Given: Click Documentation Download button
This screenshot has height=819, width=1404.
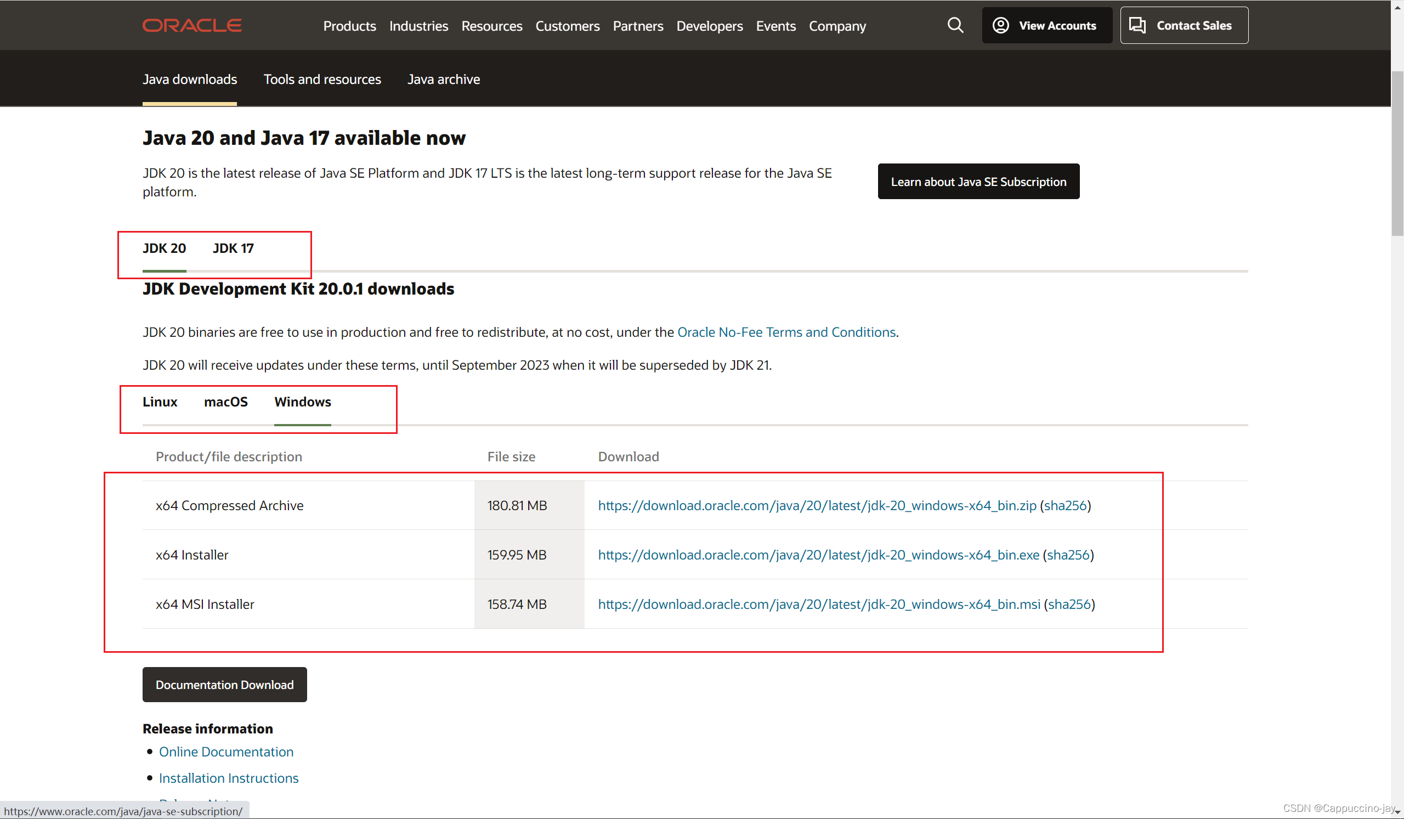Looking at the screenshot, I should coord(225,685).
